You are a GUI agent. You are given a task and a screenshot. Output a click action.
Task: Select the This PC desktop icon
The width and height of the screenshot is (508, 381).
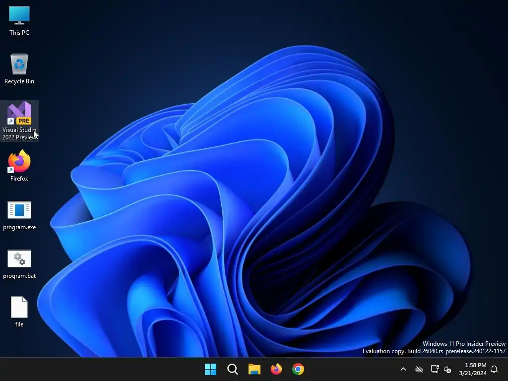(19, 20)
